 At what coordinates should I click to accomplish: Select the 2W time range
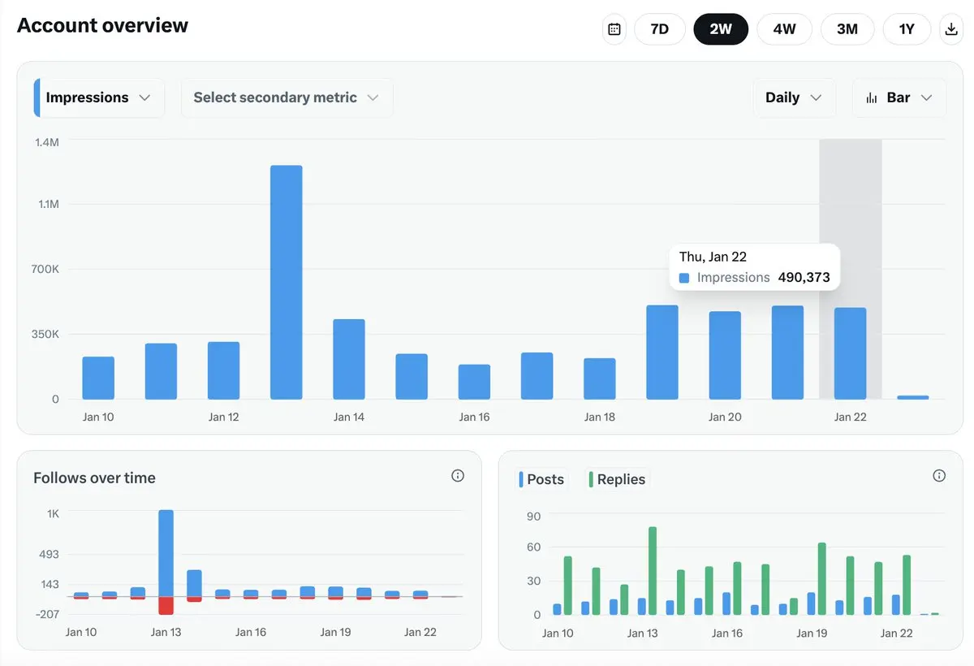720,29
